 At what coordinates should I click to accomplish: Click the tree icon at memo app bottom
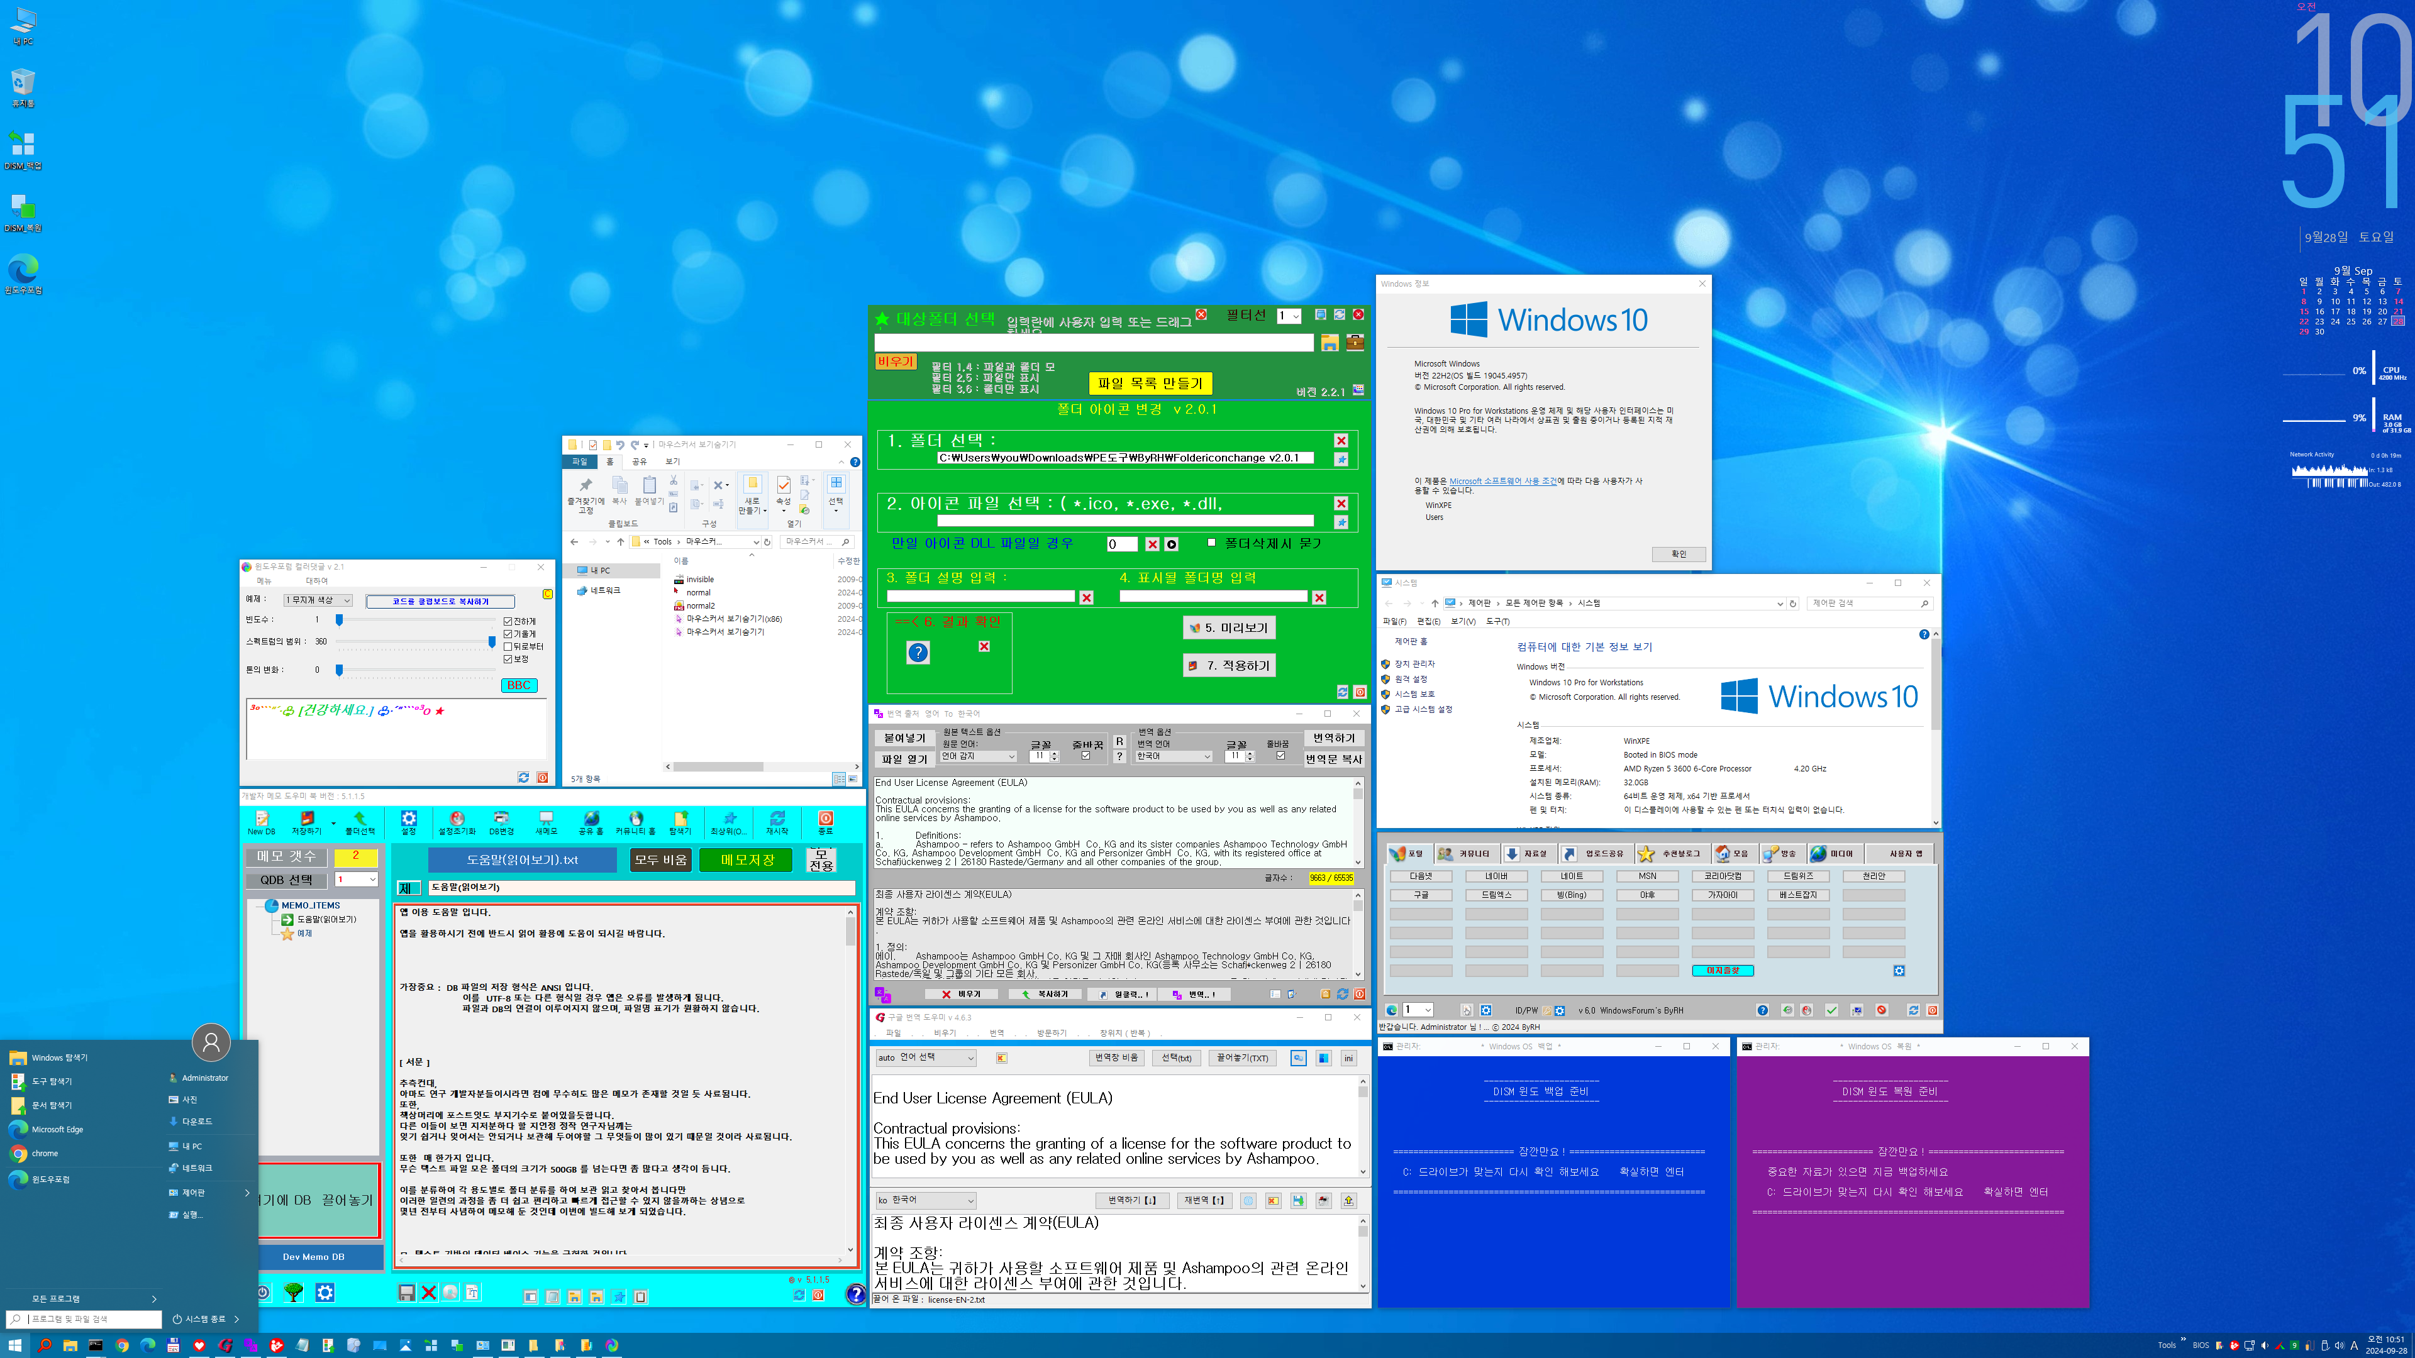[294, 1293]
